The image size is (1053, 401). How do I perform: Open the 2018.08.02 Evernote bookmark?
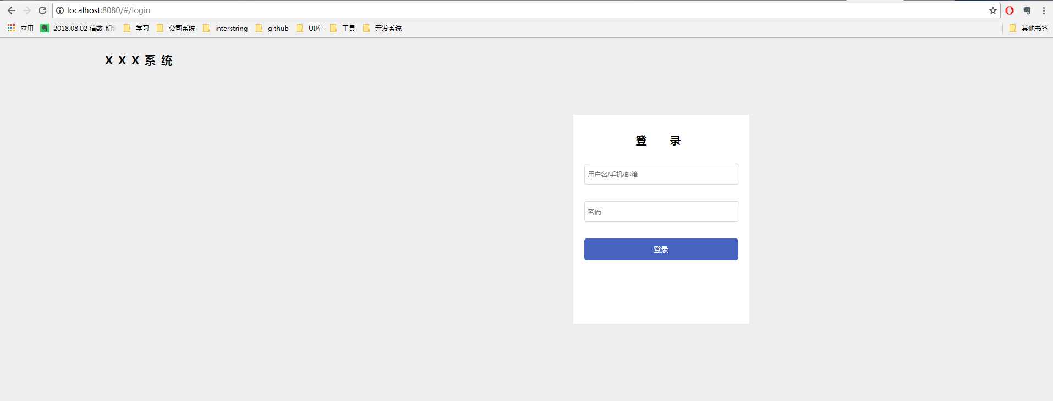pyautogui.click(x=78, y=28)
